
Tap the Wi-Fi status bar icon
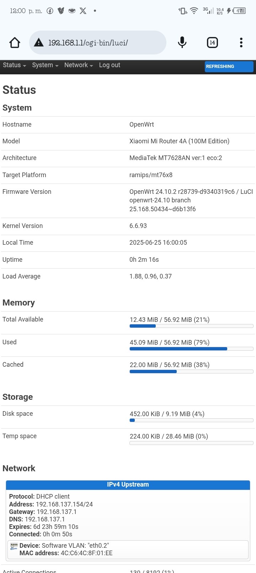194,11
